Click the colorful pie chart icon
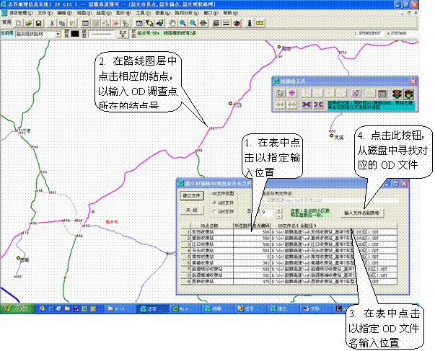This screenshot has width=435, height=351. click(x=237, y=24)
